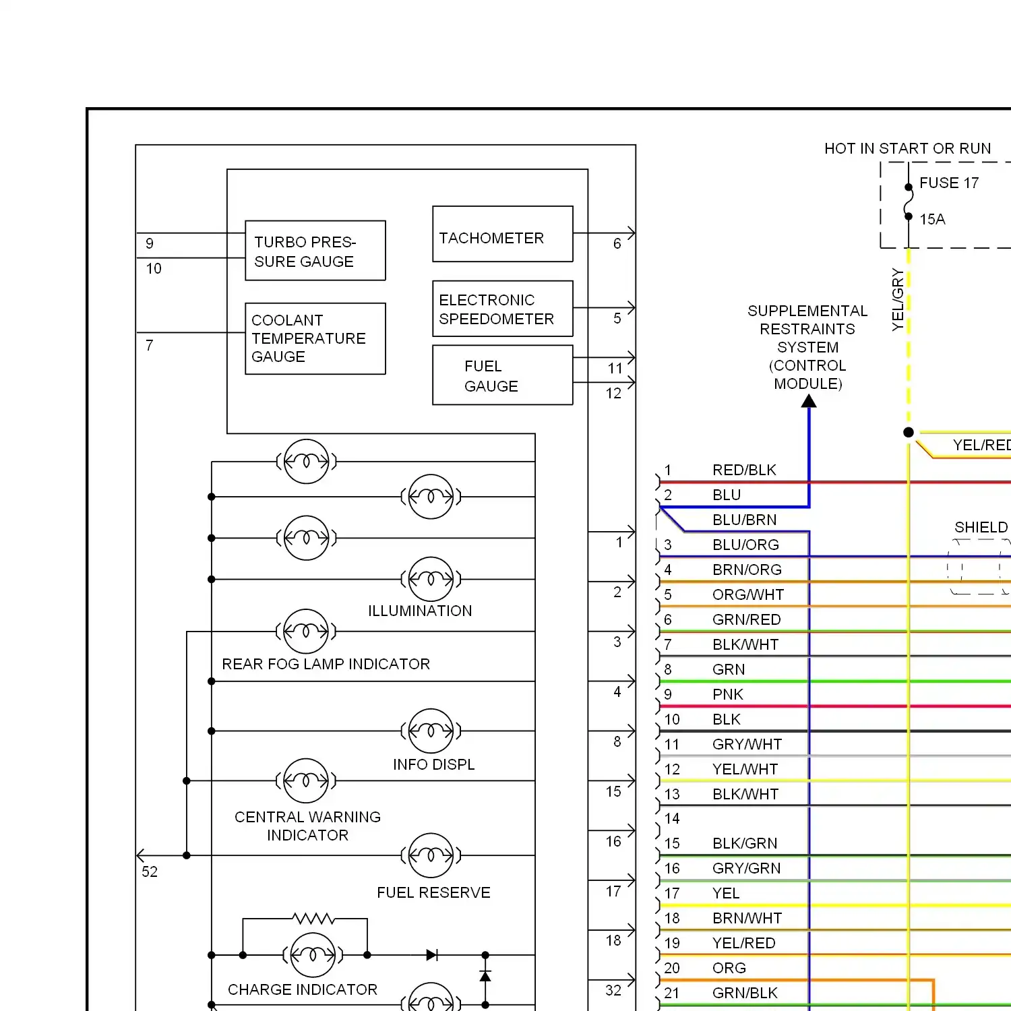This screenshot has height=1011, width=1011.
Task: Click the YEL/WHT wire label at pin 12
Action: click(x=745, y=769)
